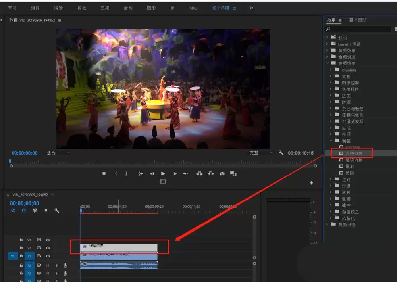Click the program monitor playhead scrubber bar

point(163,162)
